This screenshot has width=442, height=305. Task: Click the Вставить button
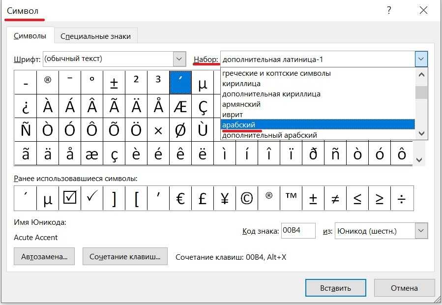click(336, 288)
